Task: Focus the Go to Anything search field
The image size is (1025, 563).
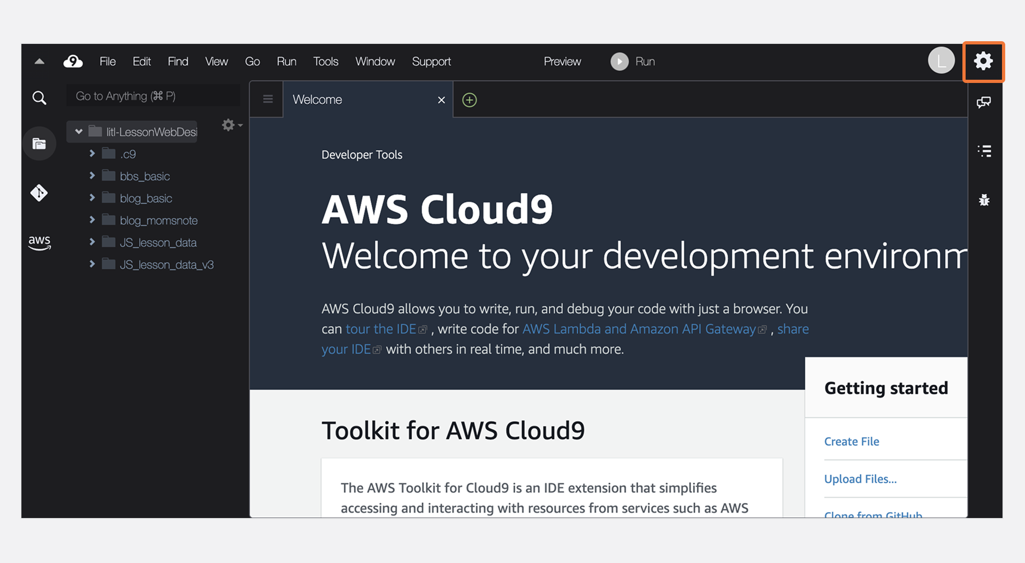Action: pyautogui.click(x=153, y=96)
